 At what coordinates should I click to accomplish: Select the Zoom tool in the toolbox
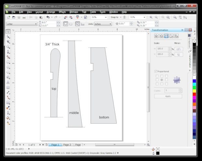[x=8, y=47]
